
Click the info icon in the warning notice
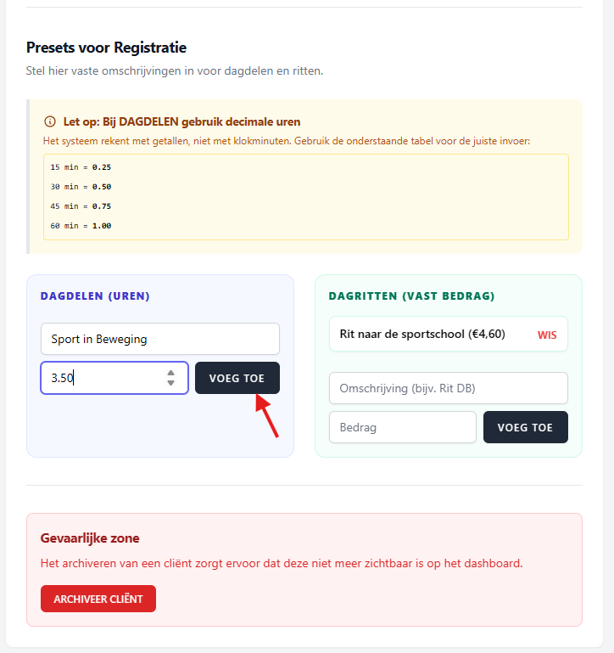(50, 121)
